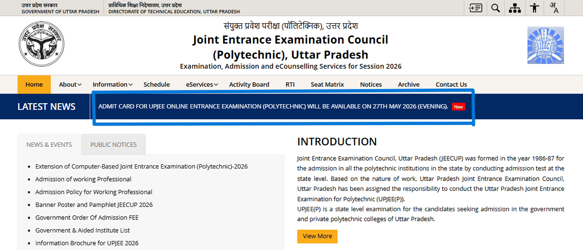Click the red New badge

[458, 107]
